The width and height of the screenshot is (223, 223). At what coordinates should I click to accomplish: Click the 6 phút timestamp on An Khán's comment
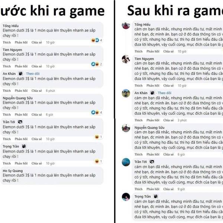click(x=50, y=91)
